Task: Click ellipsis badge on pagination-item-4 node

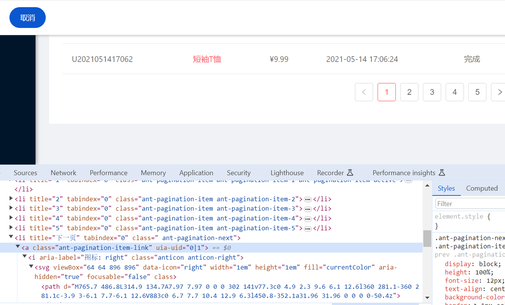Action: 308,219
